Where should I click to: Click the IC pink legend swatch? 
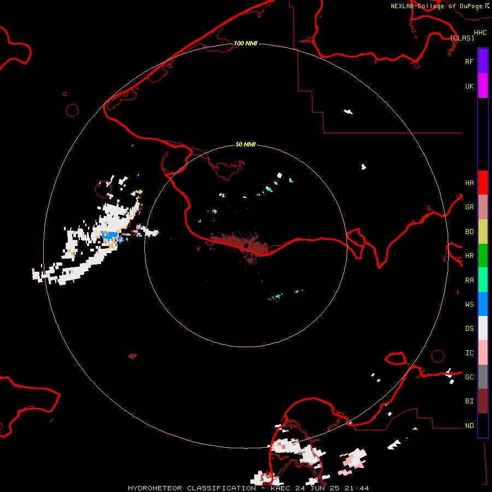(x=483, y=353)
